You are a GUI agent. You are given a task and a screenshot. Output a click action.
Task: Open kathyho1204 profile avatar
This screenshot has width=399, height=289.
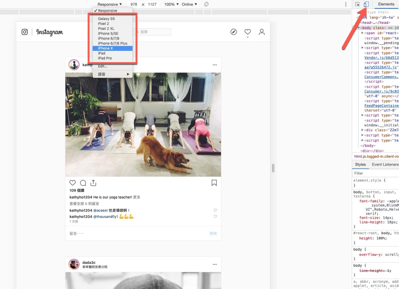click(74, 65)
